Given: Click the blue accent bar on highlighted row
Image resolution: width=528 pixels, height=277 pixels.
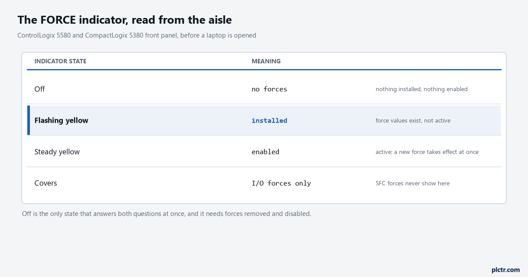Looking at the screenshot, I should pyautogui.click(x=29, y=120).
